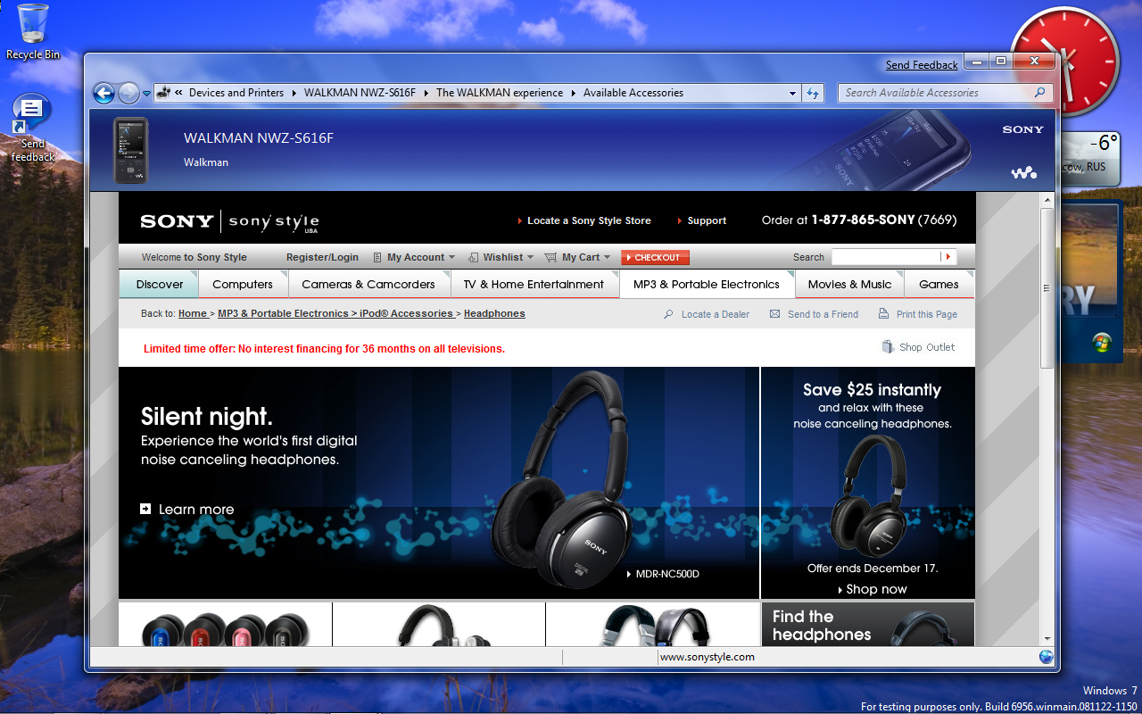The width and height of the screenshot is (1142, 714).
Task: Open the address bar history dropdown arrow
Action: [x=792, y=93]
